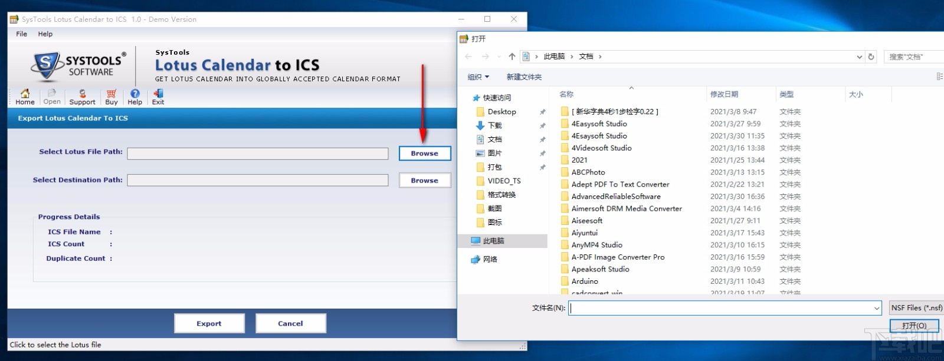944x361 pixels.
Task: Open the 组织 dropdown menu
Action: pos(478,77)
